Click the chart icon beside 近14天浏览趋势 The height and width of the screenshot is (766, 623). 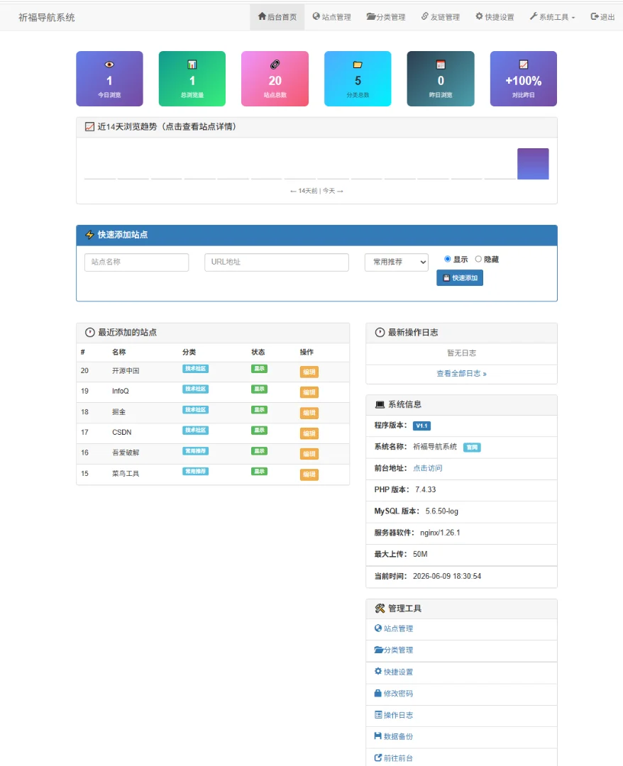click(x=89, y=127)
